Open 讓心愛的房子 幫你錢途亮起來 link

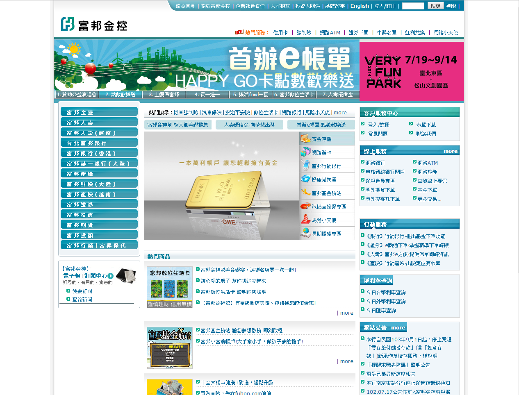[x=233, y=281]
